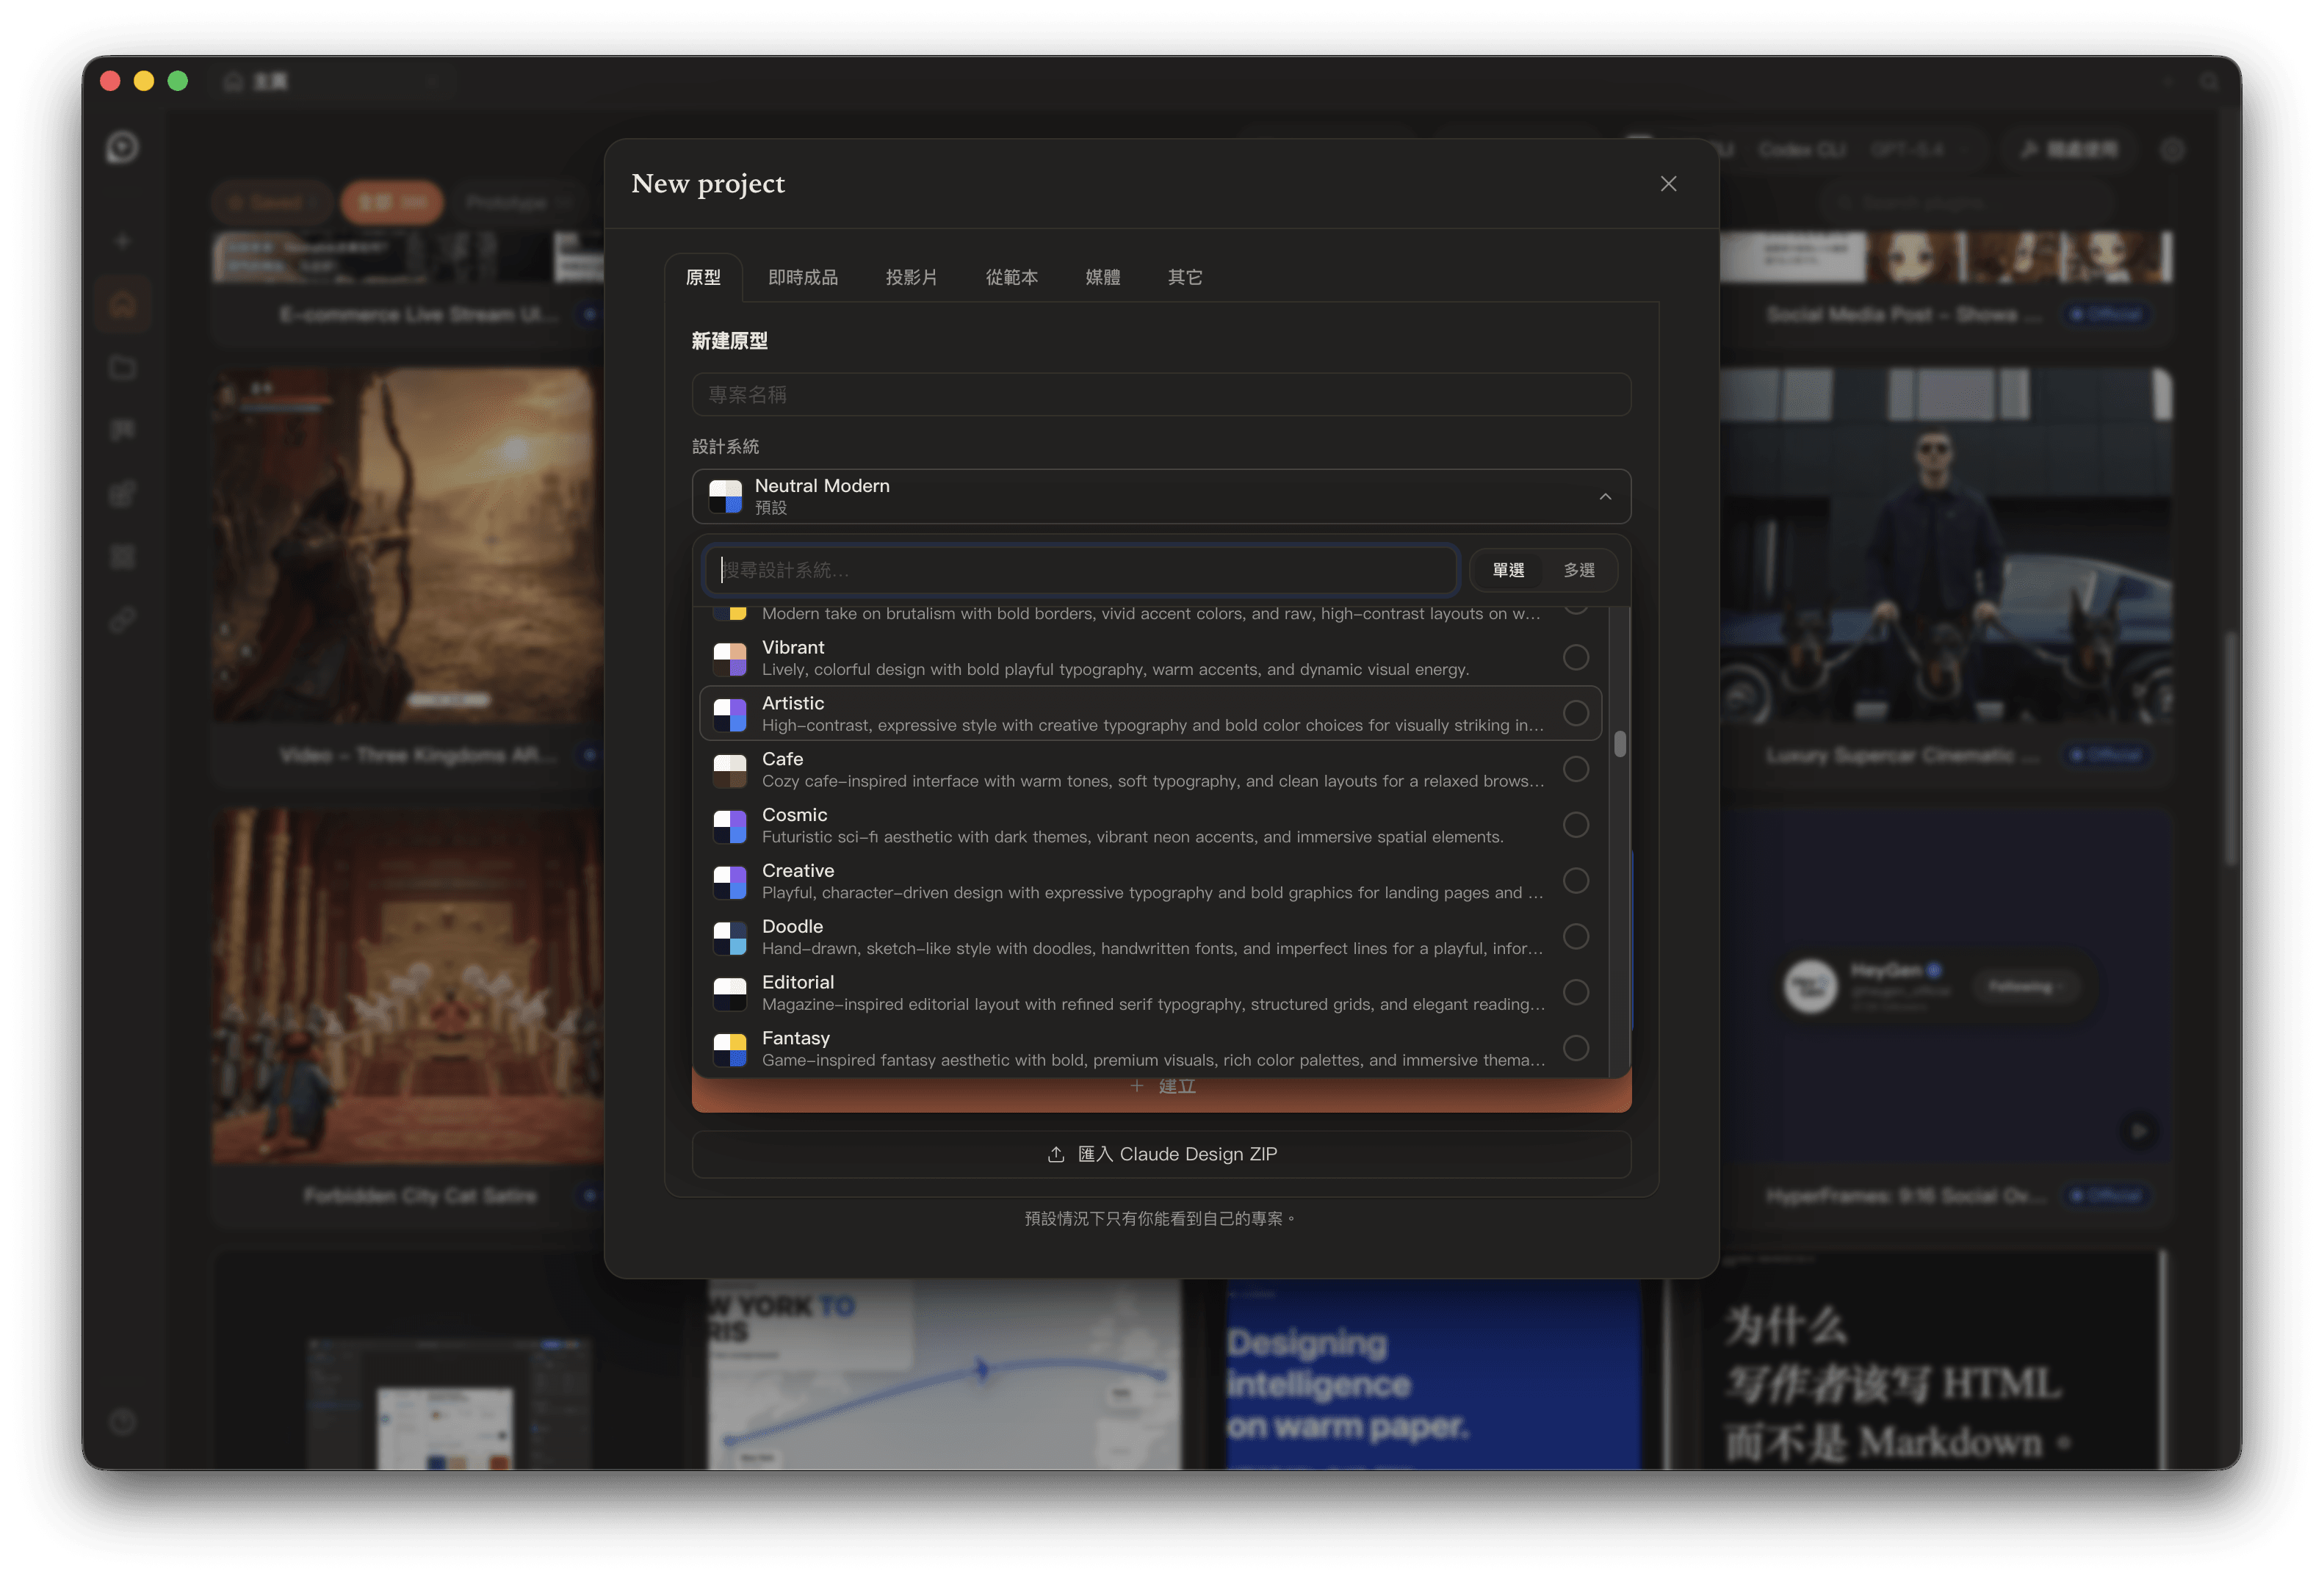The height and width of the screenshot is (1579, 2324).
Task: Click the Cosmic palette swatch icon
Action: [730, 826]
